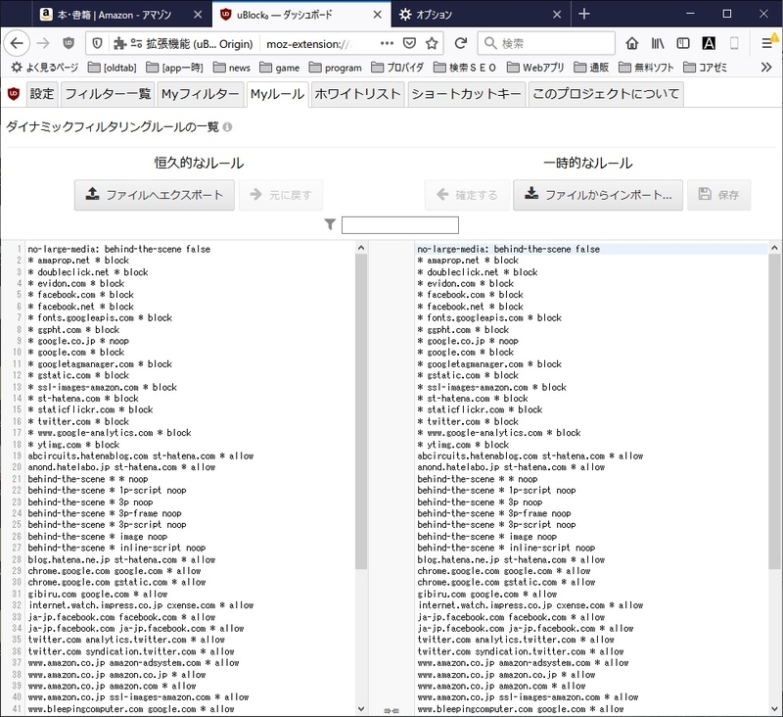Click the filter funnel icon
Screen dimensions: 783x717
pyautogui.click(x=330, y=224)
